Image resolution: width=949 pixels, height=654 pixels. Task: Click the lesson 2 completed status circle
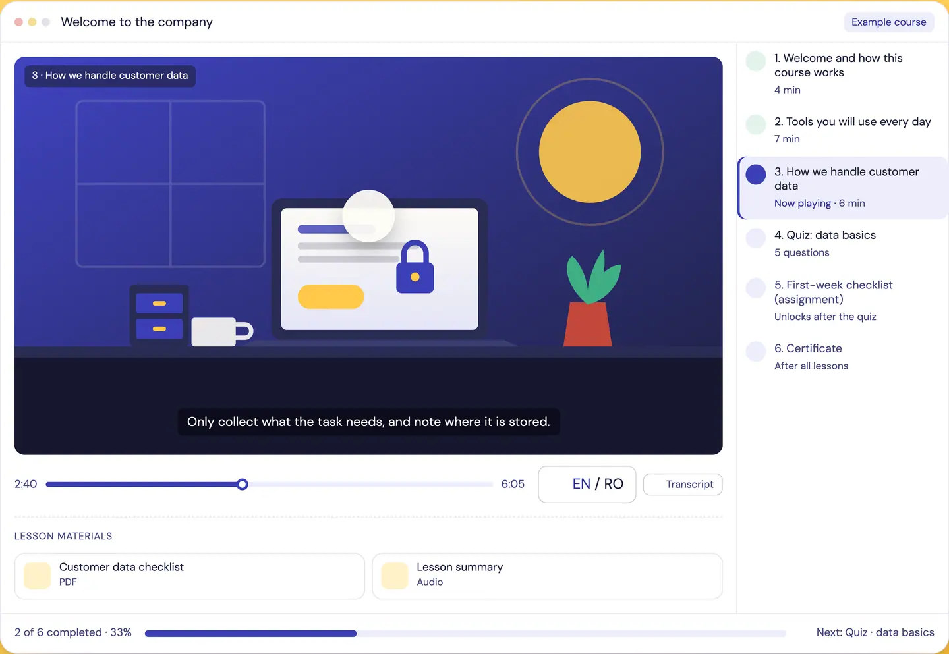tap(755, 124)
